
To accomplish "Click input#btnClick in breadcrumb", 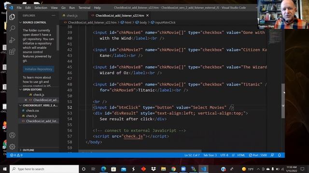I will tap(163, 23).
